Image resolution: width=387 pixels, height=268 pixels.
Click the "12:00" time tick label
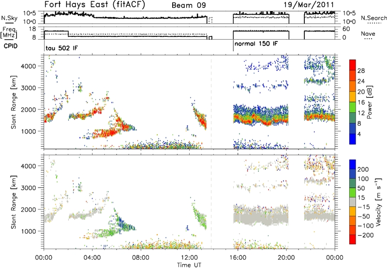click(189, 258)
